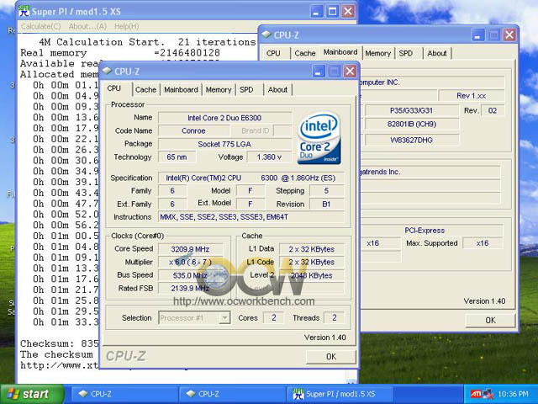Click the Bus Speed value '535.0 MHz'
The width and height of the screenshot is (538, 404).
(191, 275)
